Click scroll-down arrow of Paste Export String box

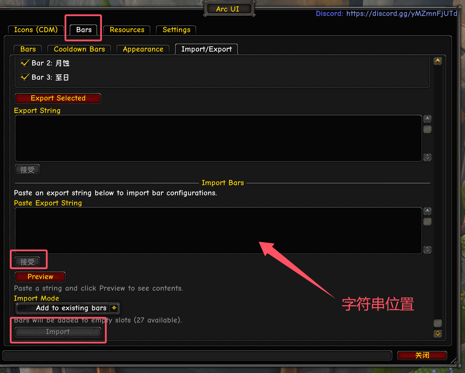tap(427, 250)
